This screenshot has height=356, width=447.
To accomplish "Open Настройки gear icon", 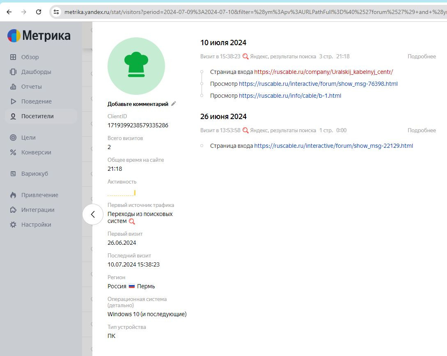I will click(13, 225).
